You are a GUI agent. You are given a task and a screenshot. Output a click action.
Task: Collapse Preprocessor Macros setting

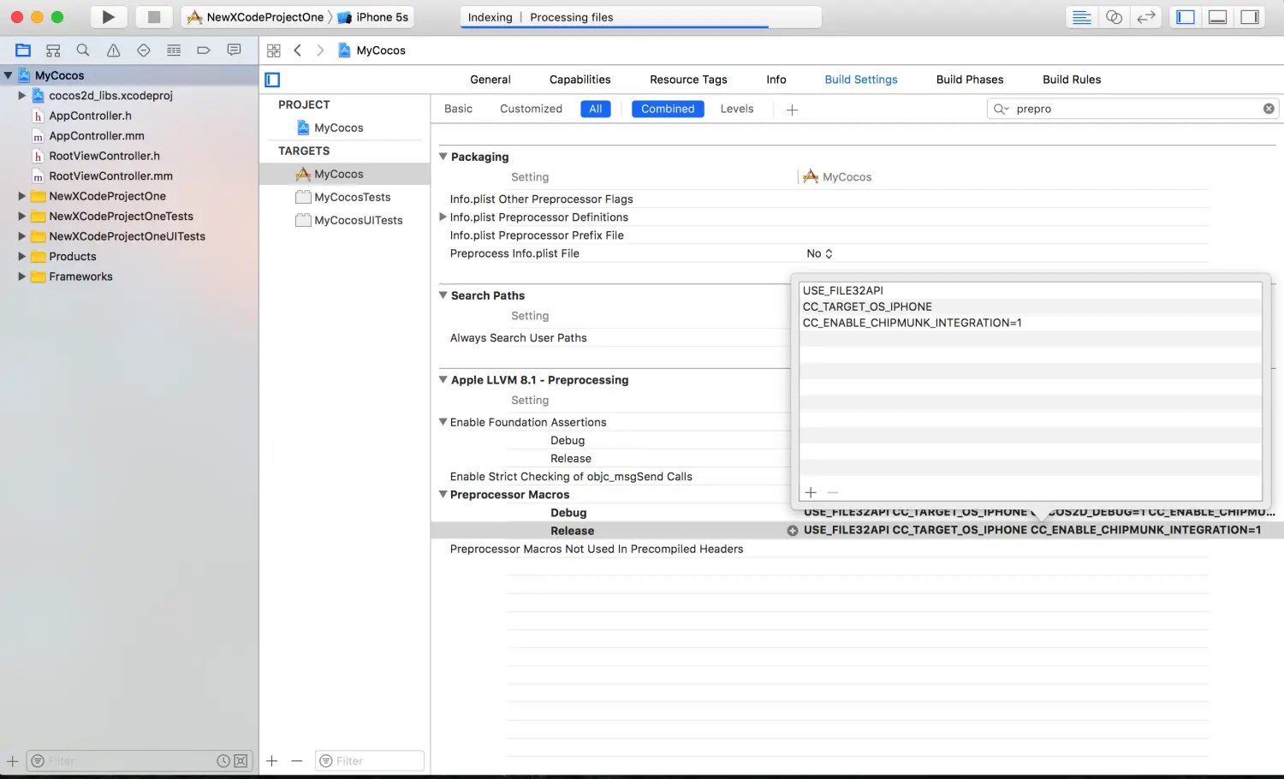(443, 495)
